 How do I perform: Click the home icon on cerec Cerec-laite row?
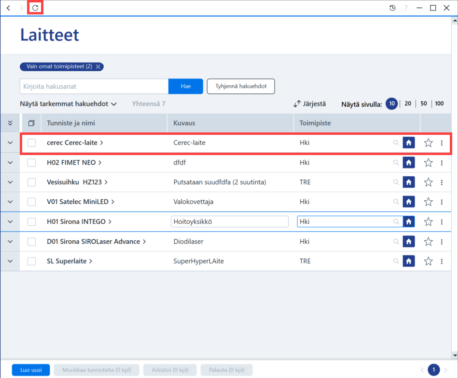tap(409, 143)
